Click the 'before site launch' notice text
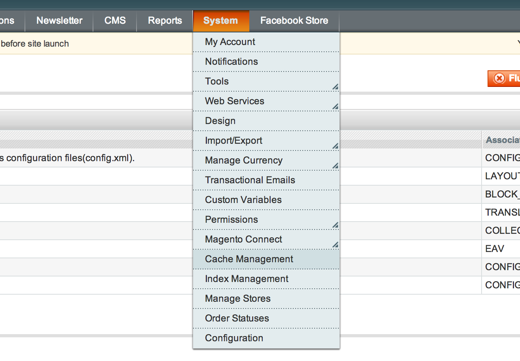Viewport: 520px width, 361px height. pos(35,44)
